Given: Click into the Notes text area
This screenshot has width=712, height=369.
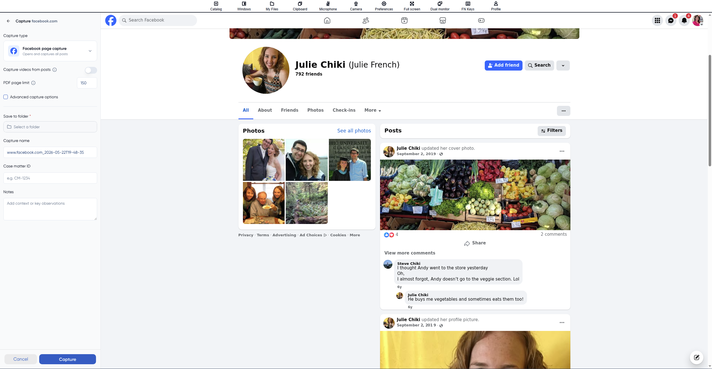Looking at the screenshot, I should click(x=50, y=209).
